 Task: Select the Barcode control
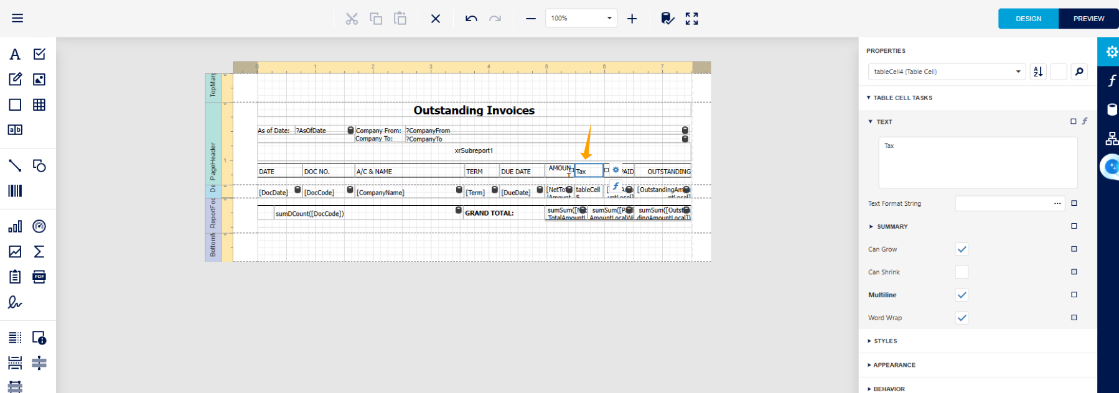point(15,191)
